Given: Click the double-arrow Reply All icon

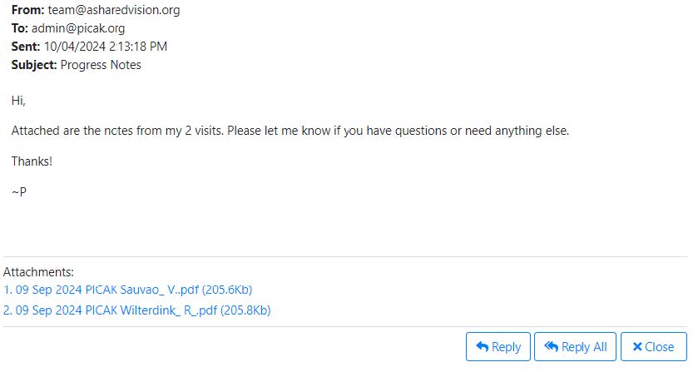Looking at the screenshot, I should coord(551,347).
